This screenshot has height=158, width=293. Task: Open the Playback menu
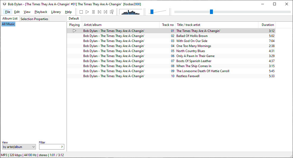pyautogui.click(x=41, y=12)
